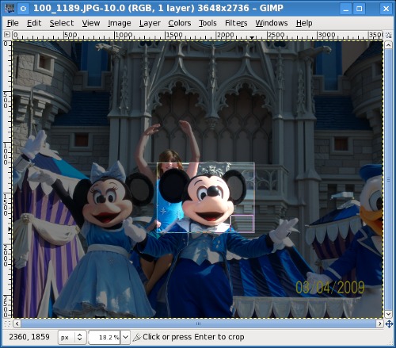This screenshot has height=348, width=396.
Task: Click the pink corner handle of crop rectangle
Action: pos(242,224)
